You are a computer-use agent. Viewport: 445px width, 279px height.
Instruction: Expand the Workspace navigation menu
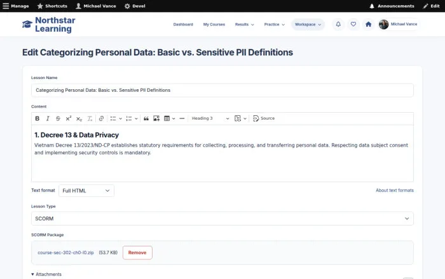click(x=308, y=24)
